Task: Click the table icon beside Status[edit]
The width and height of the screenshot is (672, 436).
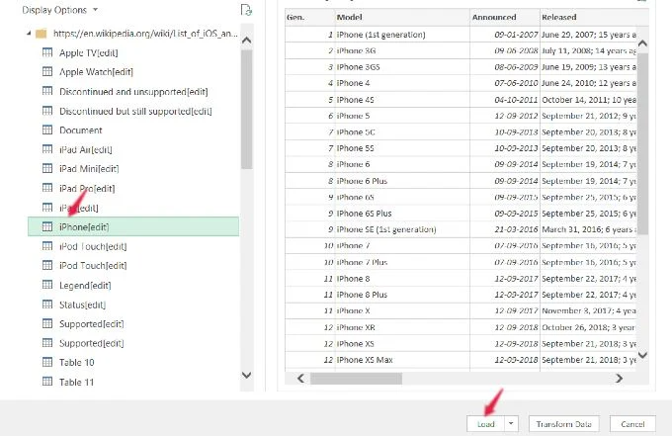Action: [46, 305]
